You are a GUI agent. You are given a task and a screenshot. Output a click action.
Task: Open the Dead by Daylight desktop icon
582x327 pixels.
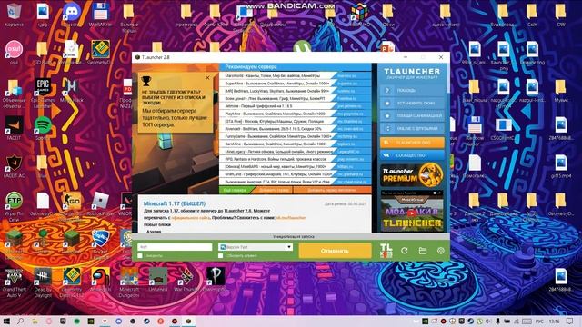(x=43, y=282)
